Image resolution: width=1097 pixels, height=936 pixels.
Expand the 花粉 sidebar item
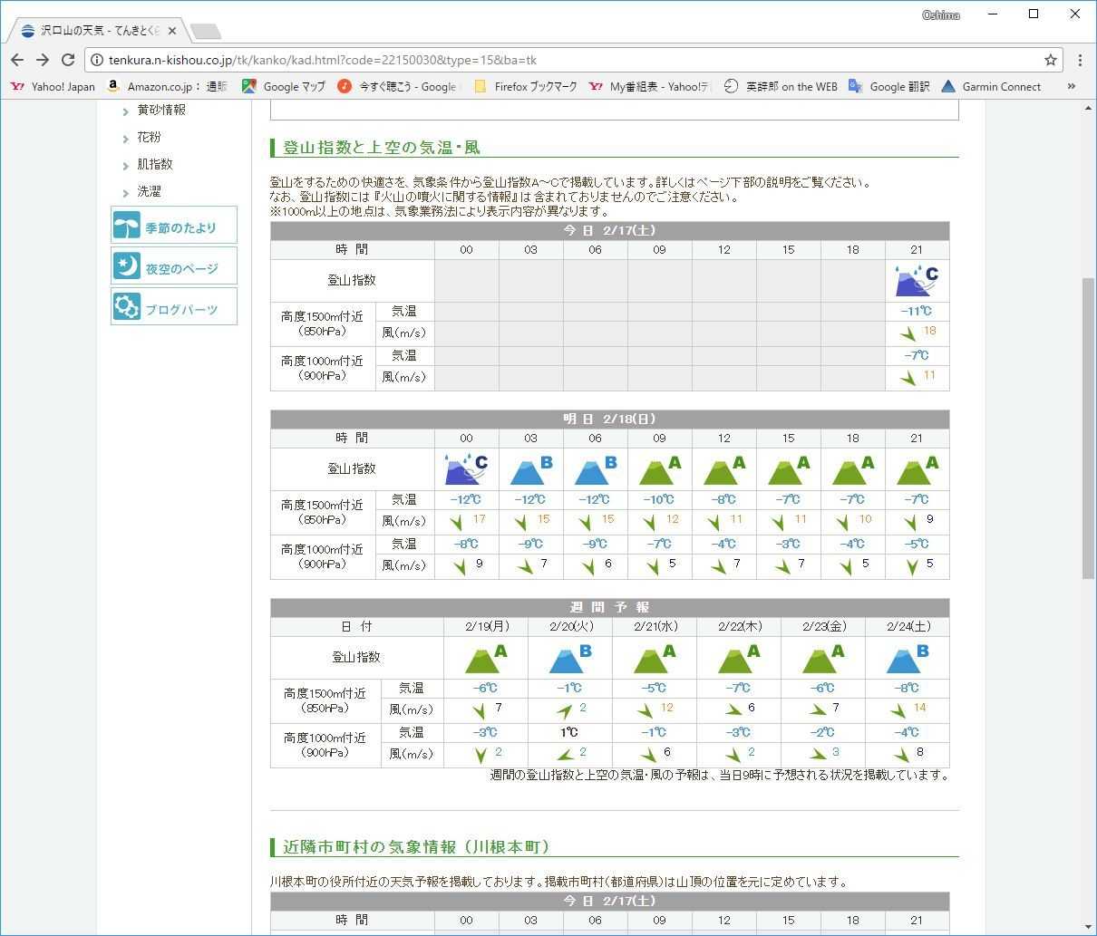126,139
